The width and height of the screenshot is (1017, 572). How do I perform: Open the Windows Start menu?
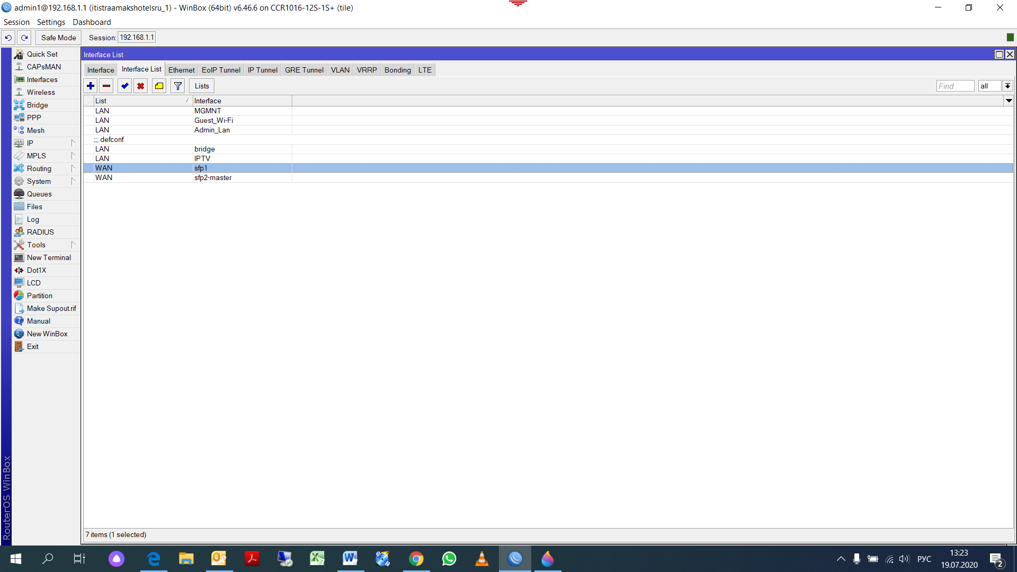click(x=15, y=559)
